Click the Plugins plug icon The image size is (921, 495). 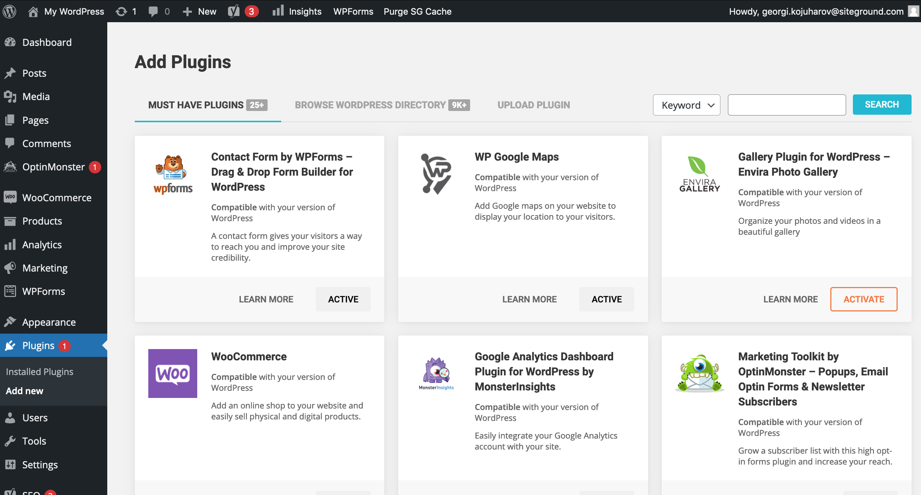[10, 345]
